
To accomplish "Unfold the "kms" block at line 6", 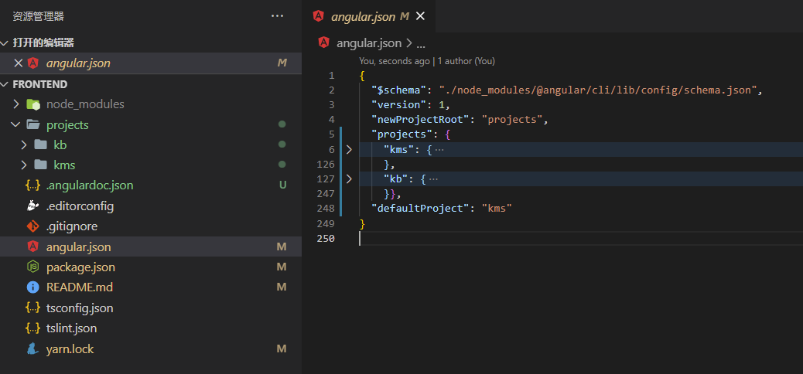I will (349, 149).
